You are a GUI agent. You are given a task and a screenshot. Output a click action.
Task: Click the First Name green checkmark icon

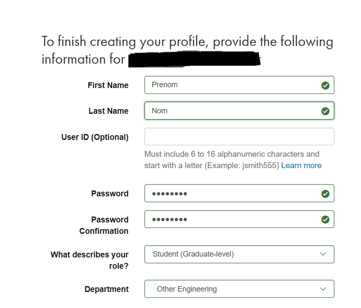325,85
